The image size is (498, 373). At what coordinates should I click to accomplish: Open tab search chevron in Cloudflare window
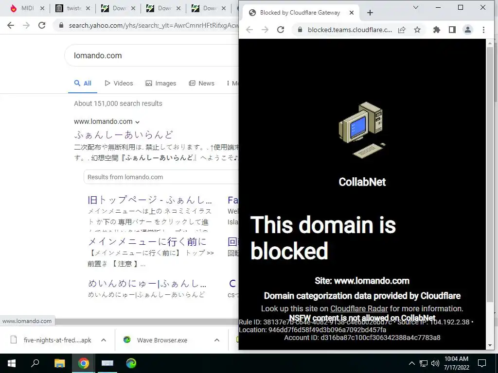click(x=416, y=7)
